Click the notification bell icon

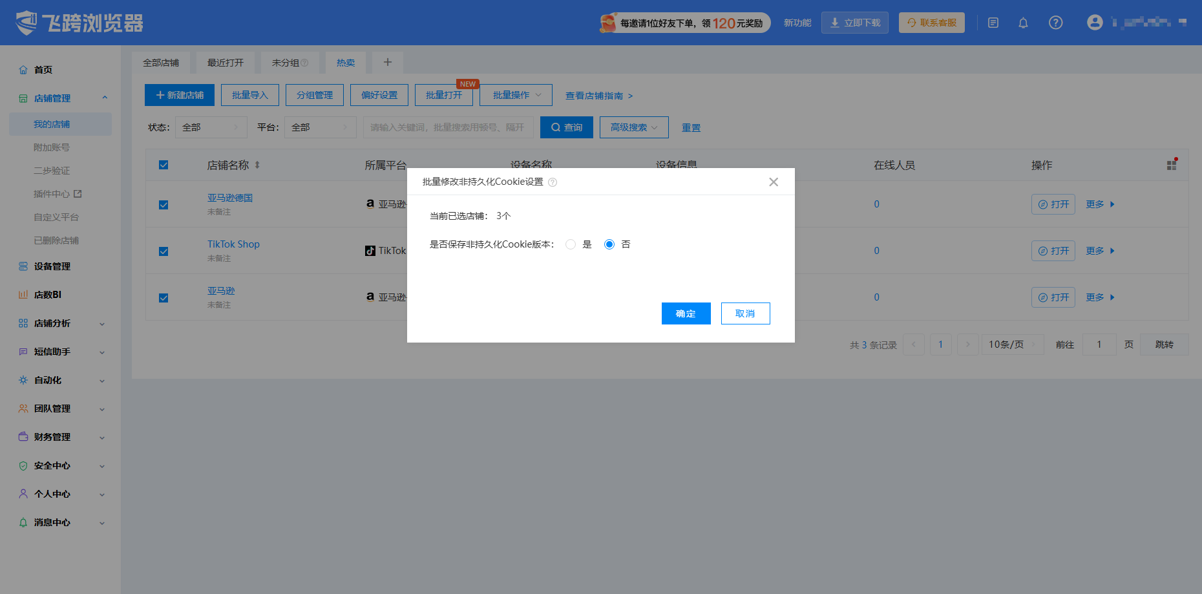1023,23
